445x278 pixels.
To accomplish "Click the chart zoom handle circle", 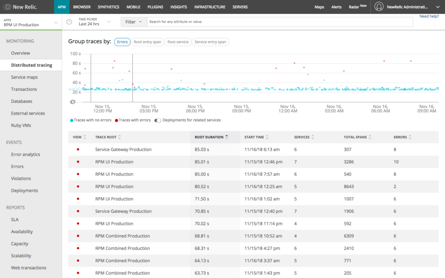I will tap(73, 102).
